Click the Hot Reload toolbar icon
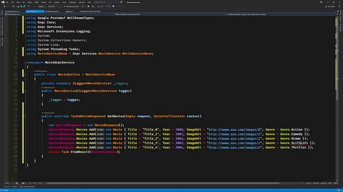343x192 pixels. (x=83, y=6)
